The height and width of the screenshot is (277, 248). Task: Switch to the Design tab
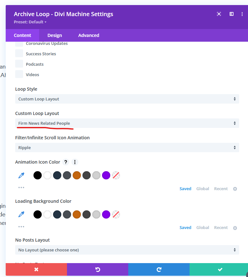[55, 35]
